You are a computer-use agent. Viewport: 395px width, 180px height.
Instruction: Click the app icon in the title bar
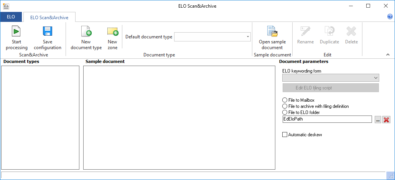pyautogui.click(x=6, y=6)
